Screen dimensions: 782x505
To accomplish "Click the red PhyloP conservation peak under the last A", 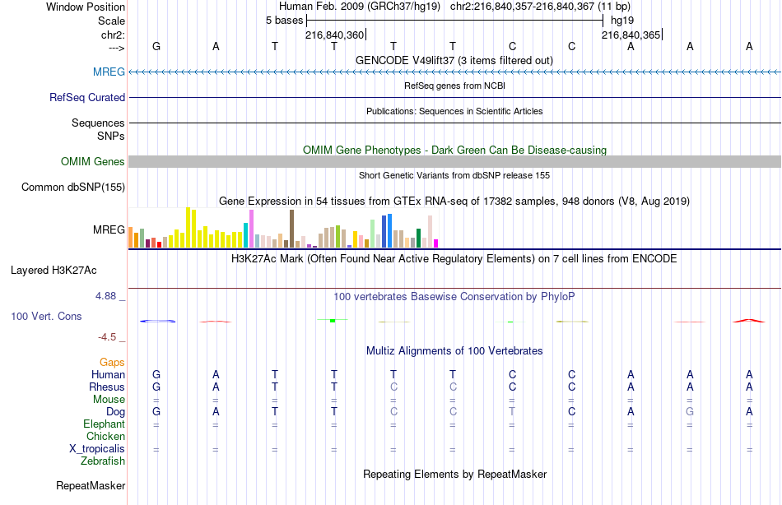I will click(x=748, y=321).
